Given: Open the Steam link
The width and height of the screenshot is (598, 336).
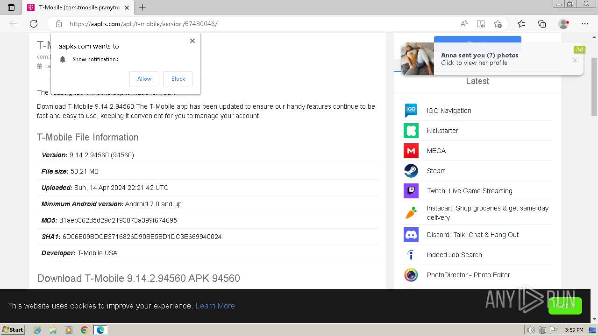Looking at the screenshot, I should (x=436, y=171).
